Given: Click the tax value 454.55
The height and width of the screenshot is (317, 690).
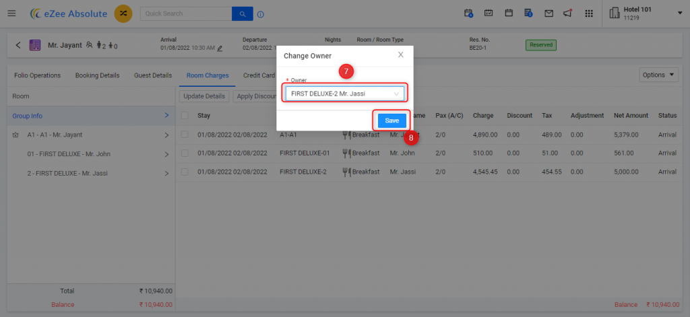Looking at the screenshot, I should pyautogui.click(x=552, y=172).
